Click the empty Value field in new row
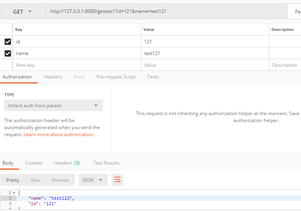 click(205, 65)
